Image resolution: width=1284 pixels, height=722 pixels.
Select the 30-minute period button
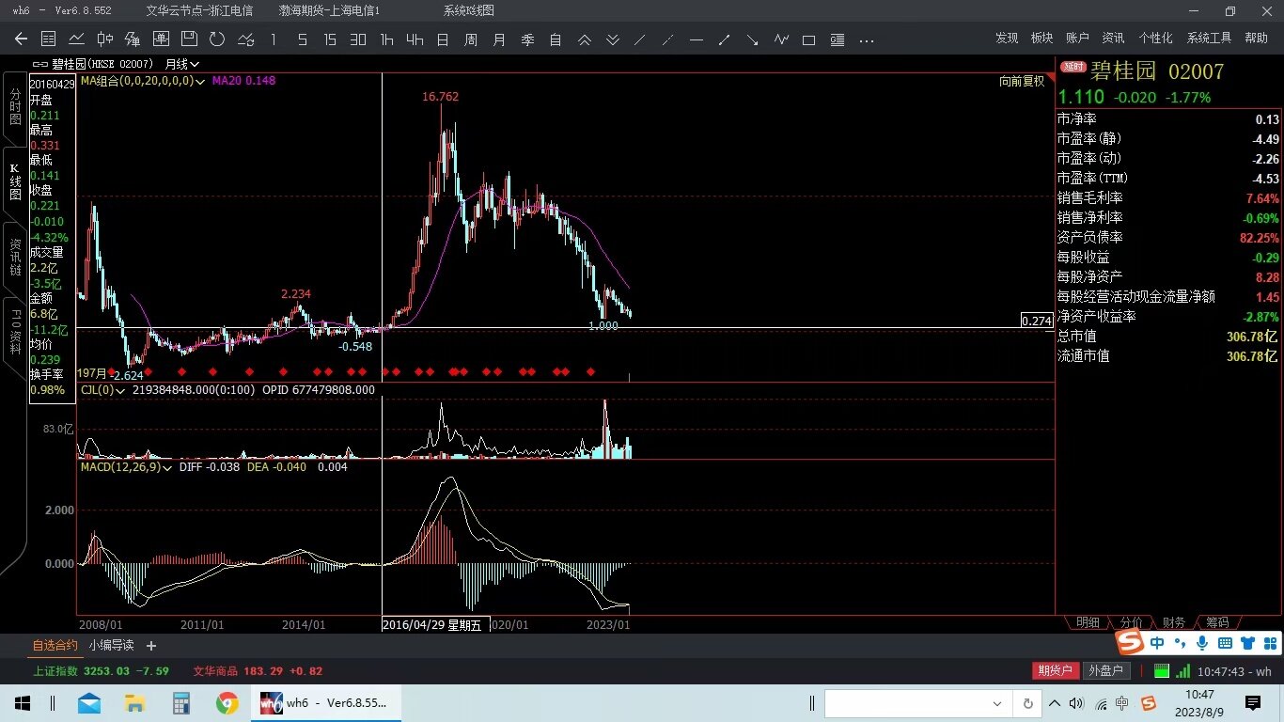click(358, 39)
